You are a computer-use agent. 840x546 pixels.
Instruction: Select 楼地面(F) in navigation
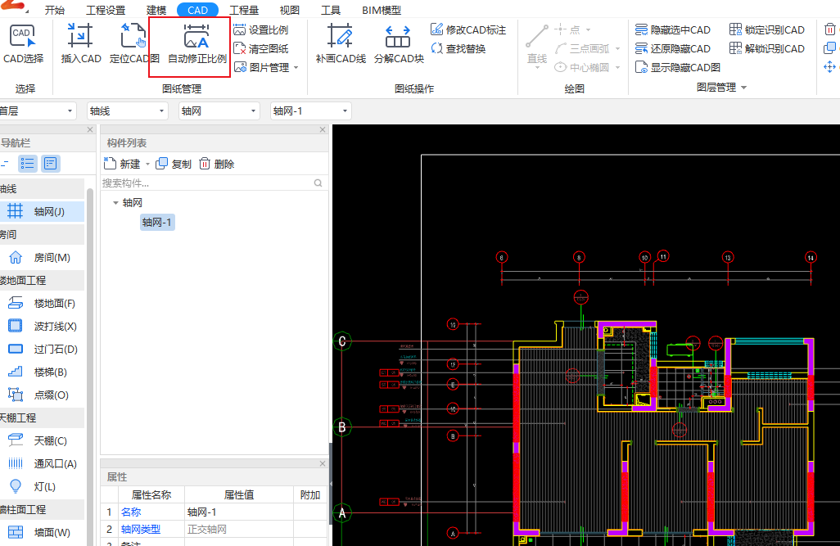click(x=43, y=303)
